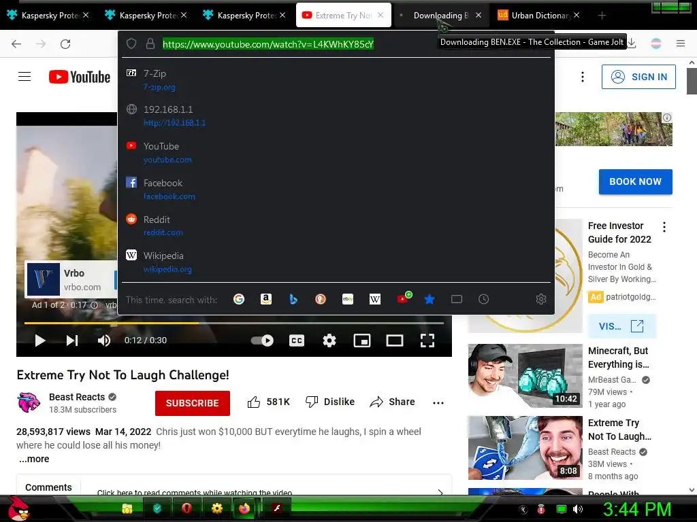
Task: Open YouTube settings three-dot menu
Action: click(583, 77)
